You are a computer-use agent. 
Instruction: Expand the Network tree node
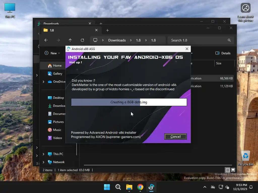click(43, 162)
